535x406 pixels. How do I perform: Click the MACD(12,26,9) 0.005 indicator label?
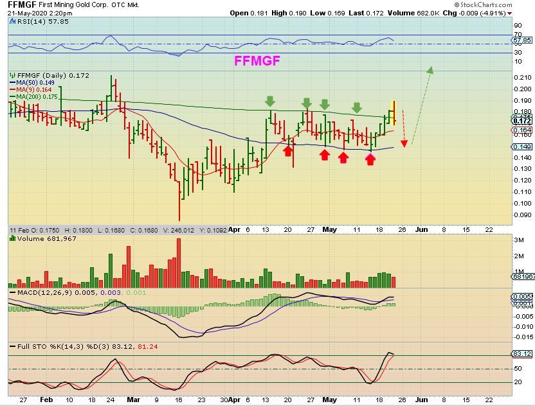[x=57, y=292]
